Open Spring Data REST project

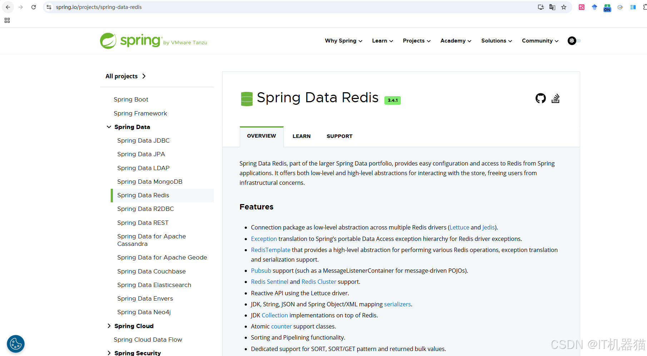tap(143, 223)
